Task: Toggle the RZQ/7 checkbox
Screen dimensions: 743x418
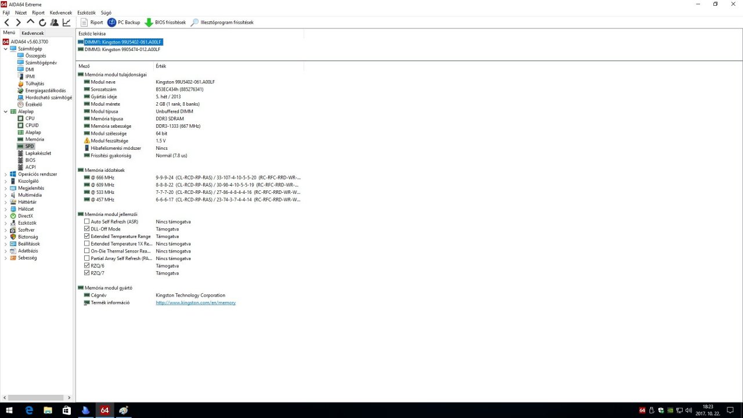Action: pos(87,273)
